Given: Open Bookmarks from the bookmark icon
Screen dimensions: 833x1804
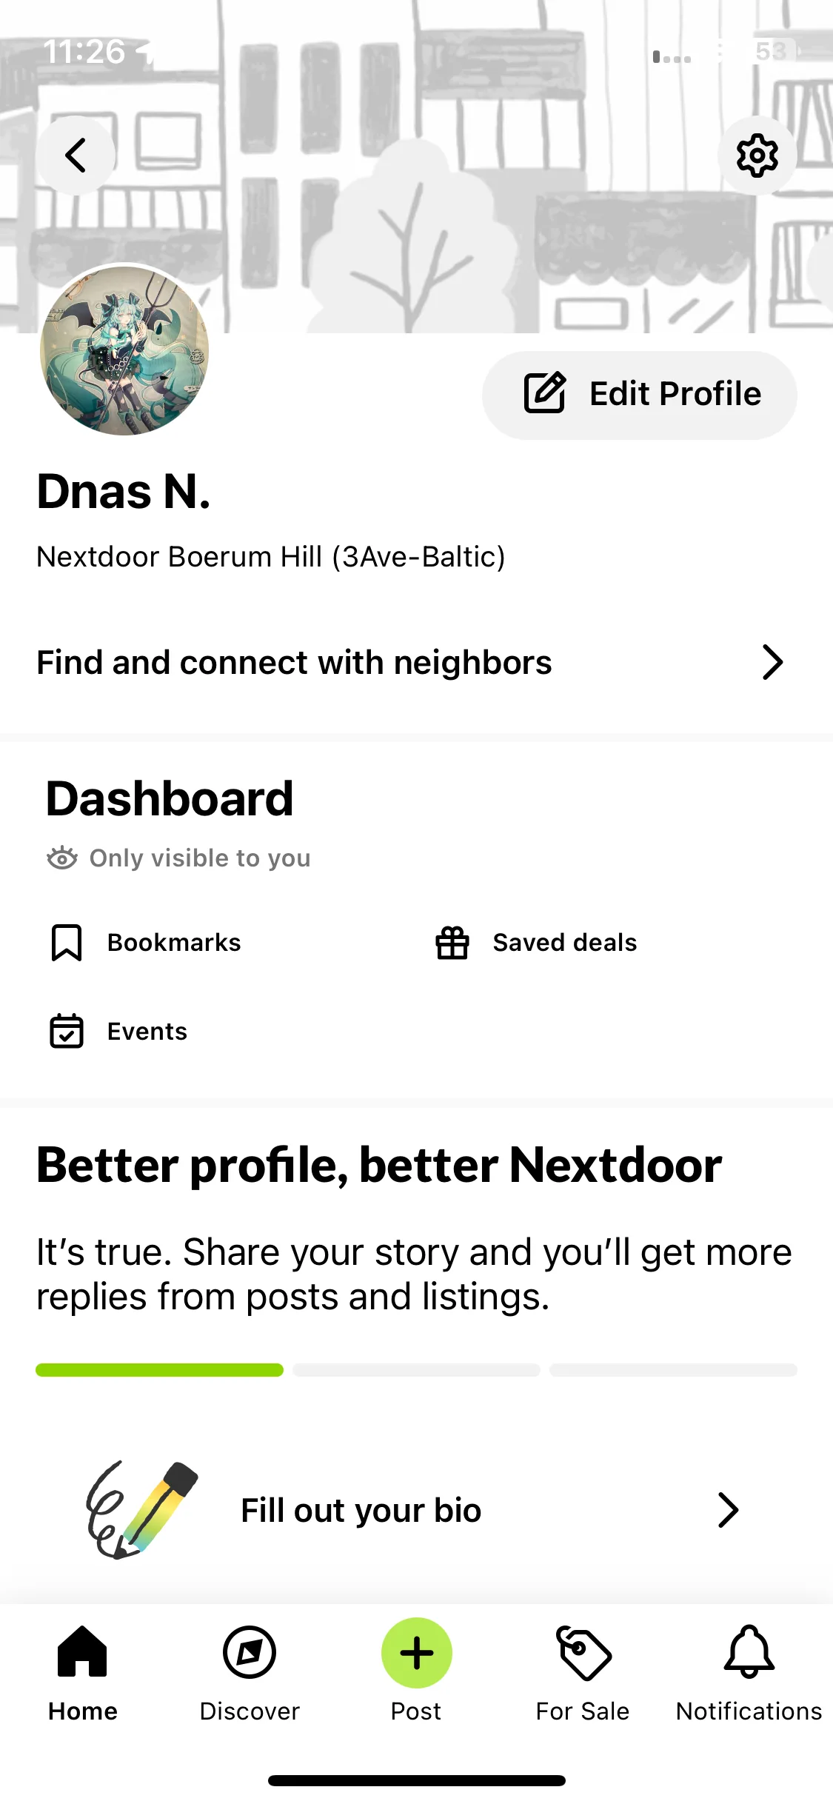Looking at the screenshot, I should tap(67, 943).
